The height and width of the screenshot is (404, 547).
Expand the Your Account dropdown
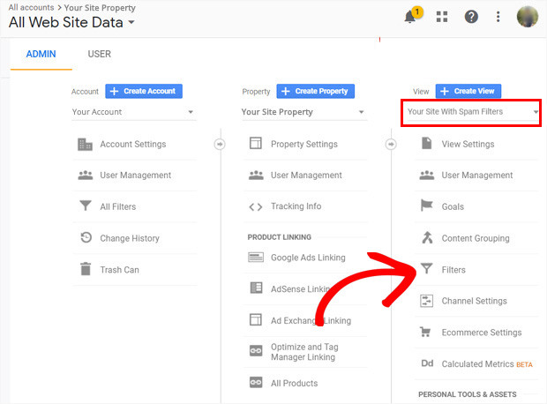[x=133, y=112]
